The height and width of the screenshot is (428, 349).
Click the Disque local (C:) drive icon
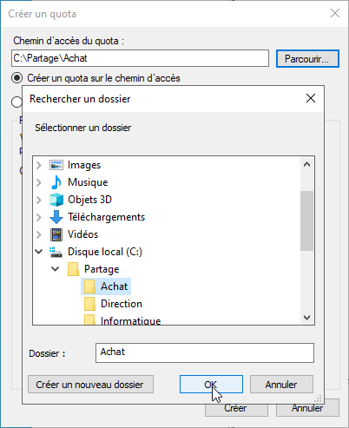[x=56, y=252]
